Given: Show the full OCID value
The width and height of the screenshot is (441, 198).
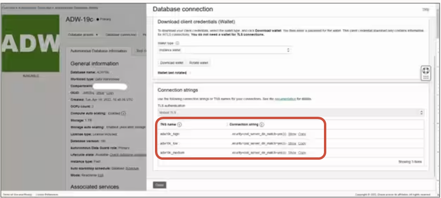Looking at the screenshot, I should click(100, 93).
